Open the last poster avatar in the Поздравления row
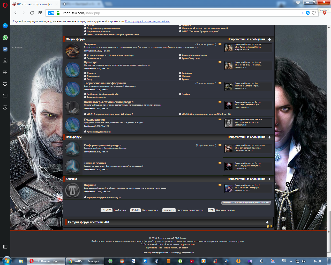Screen dimensions: 331x265 (x=229, y=123)
